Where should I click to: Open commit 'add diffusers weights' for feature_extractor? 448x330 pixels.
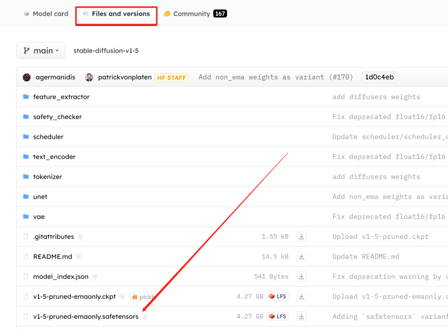pyautogui.click(x=376, y=97)
